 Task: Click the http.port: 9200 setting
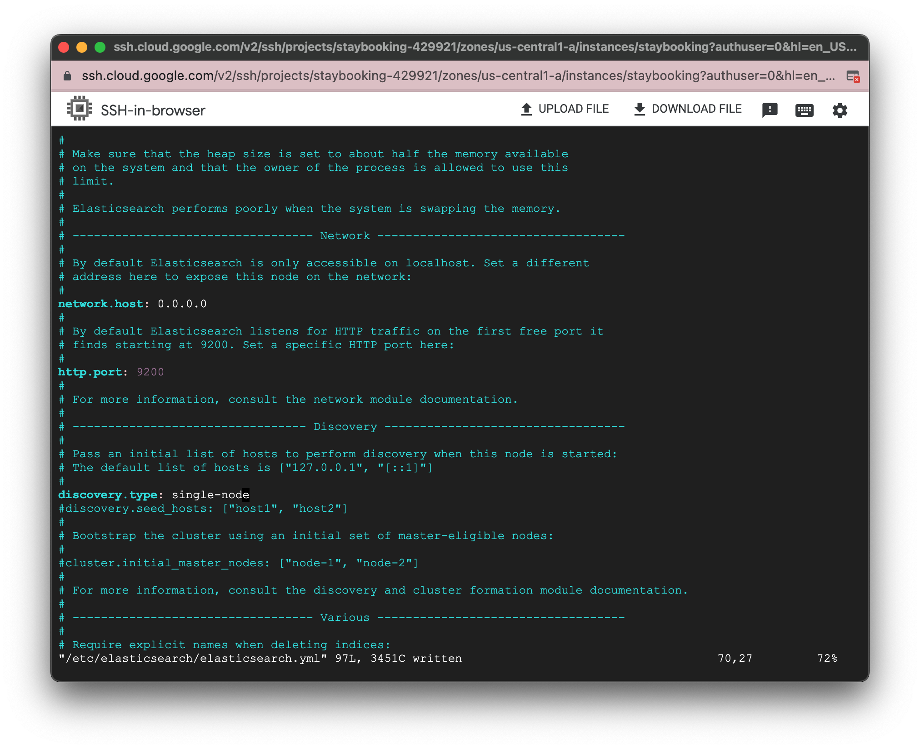[x=110, y=372]
